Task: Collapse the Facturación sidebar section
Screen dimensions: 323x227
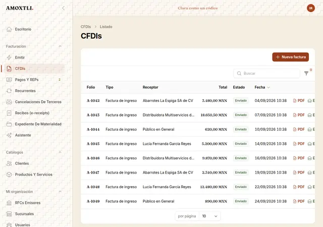Action: tap(60, 46)
